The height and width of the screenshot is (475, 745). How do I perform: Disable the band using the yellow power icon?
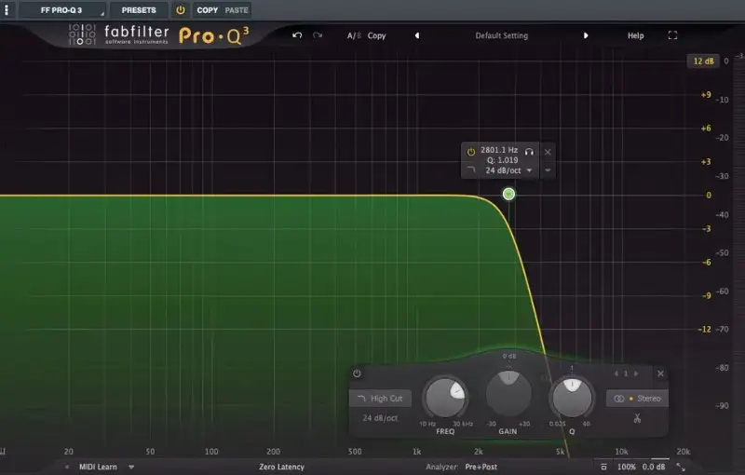tap(471, 151)
